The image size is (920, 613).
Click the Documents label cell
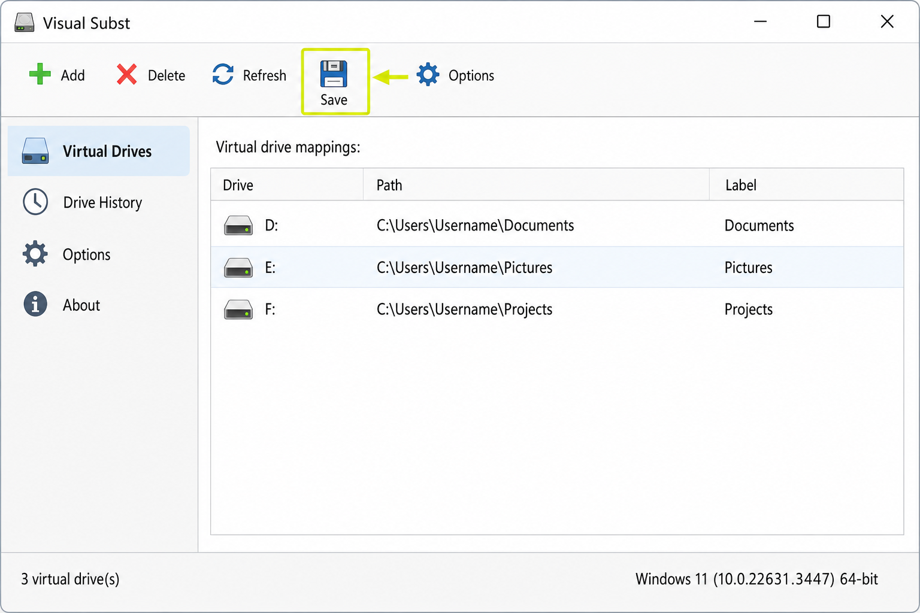coord(759,226)
